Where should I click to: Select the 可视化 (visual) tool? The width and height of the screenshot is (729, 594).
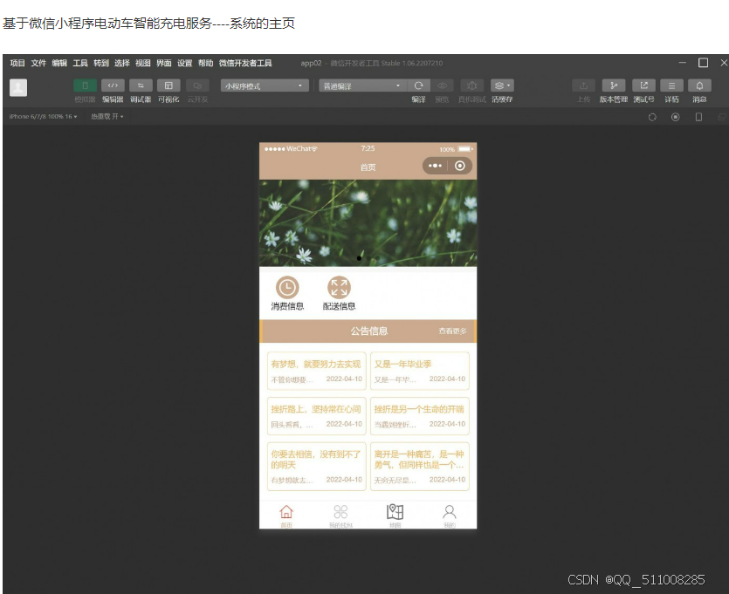(168, 85)
